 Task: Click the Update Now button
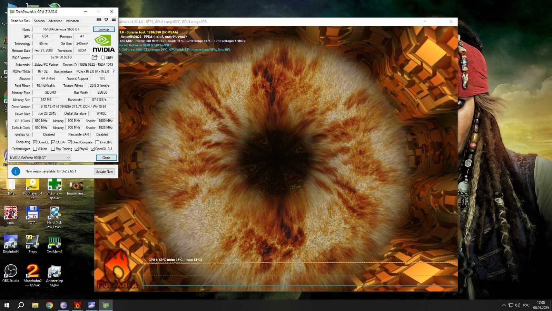[104, 171]
